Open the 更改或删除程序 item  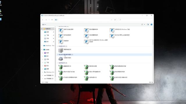coord(91,30)
